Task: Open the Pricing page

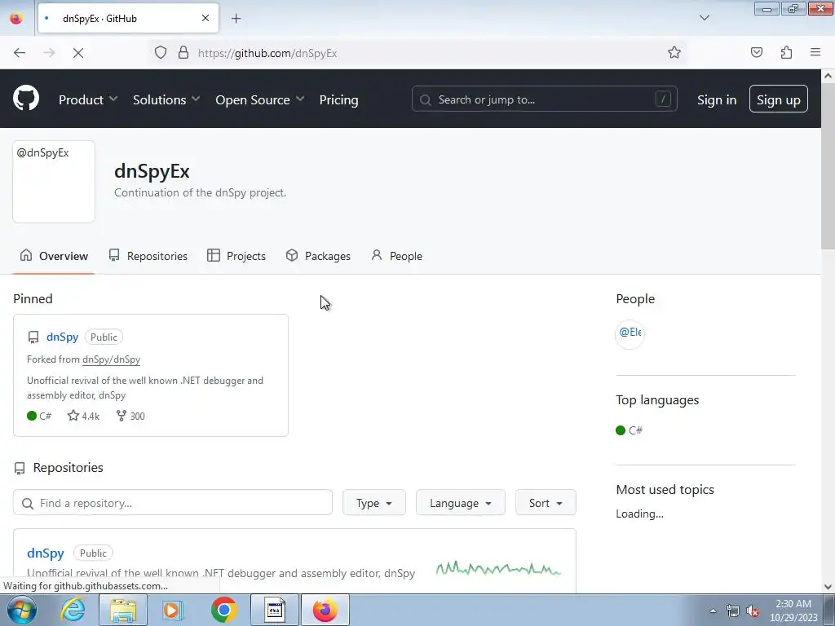Action: [338, 99]
